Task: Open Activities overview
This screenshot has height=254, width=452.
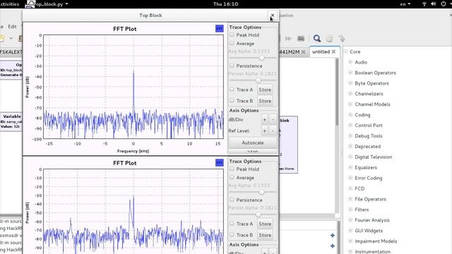Action: pyautogui.click(x=9, y=4)
